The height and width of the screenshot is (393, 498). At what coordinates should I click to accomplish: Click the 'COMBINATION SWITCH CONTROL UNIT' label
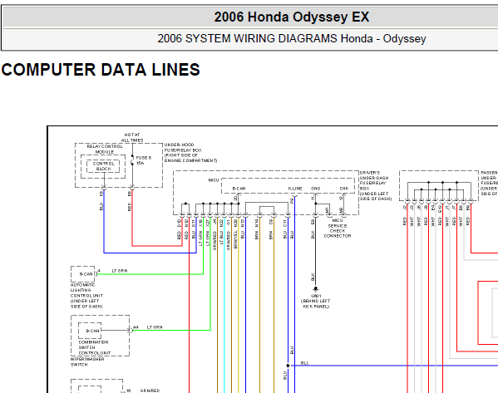[95, 347]
